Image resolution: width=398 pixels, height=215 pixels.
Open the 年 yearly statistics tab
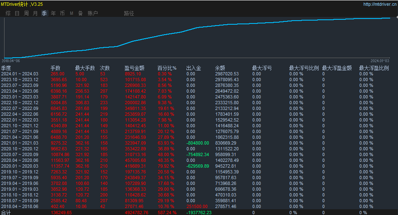tap(54, 13)
